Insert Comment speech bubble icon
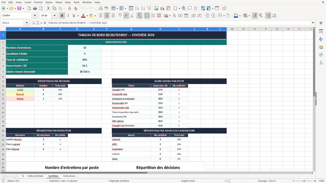This screenshot has height=183, width=326. pos(190,8)
